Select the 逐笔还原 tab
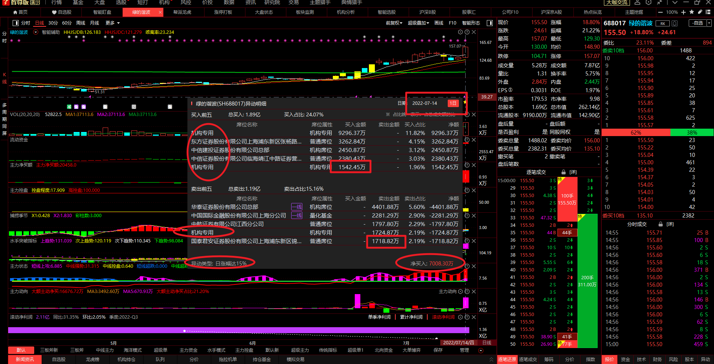The image size is (714, 364). (x=507, y=360)
